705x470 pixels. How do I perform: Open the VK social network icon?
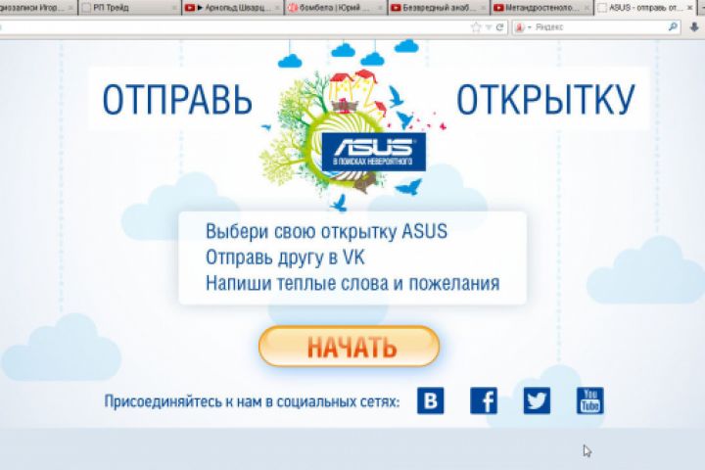pyautogui.click(x=430, y=400)
